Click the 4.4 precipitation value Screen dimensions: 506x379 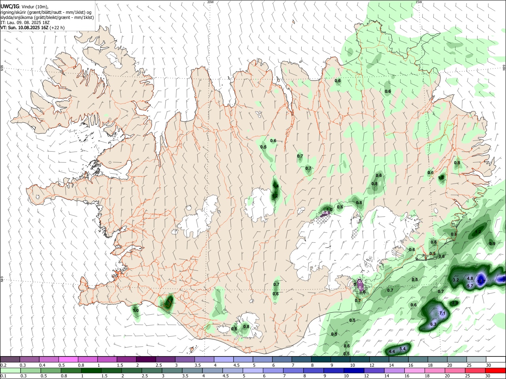tap(392, 351)
